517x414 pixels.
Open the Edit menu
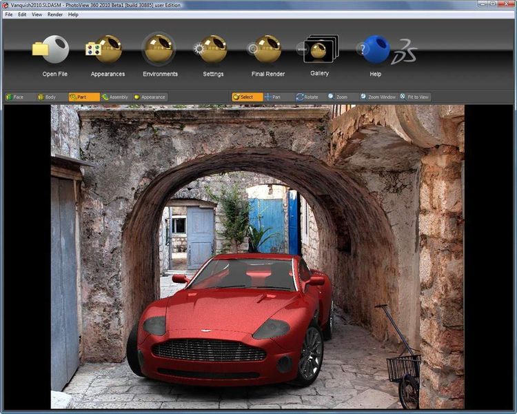22,14
